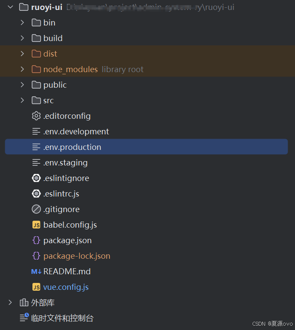Click the package-lock.json braces icon
Screen dimensions: 295x330
(36, 256)
